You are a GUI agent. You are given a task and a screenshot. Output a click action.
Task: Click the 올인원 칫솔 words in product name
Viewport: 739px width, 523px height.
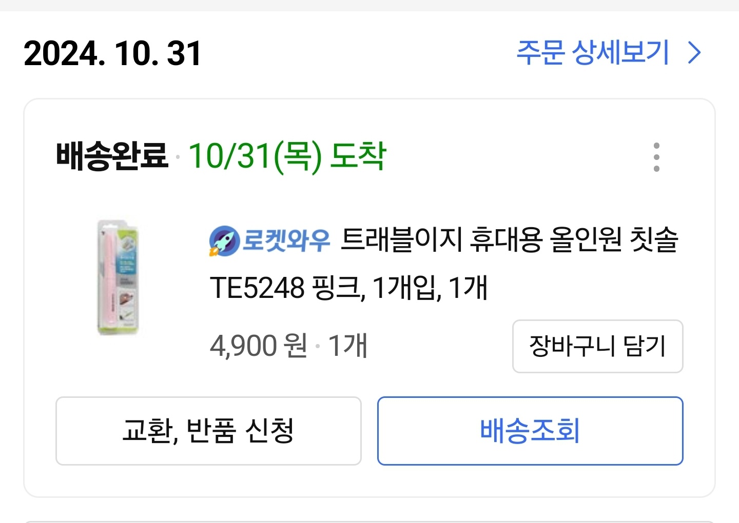pos(614,239)
